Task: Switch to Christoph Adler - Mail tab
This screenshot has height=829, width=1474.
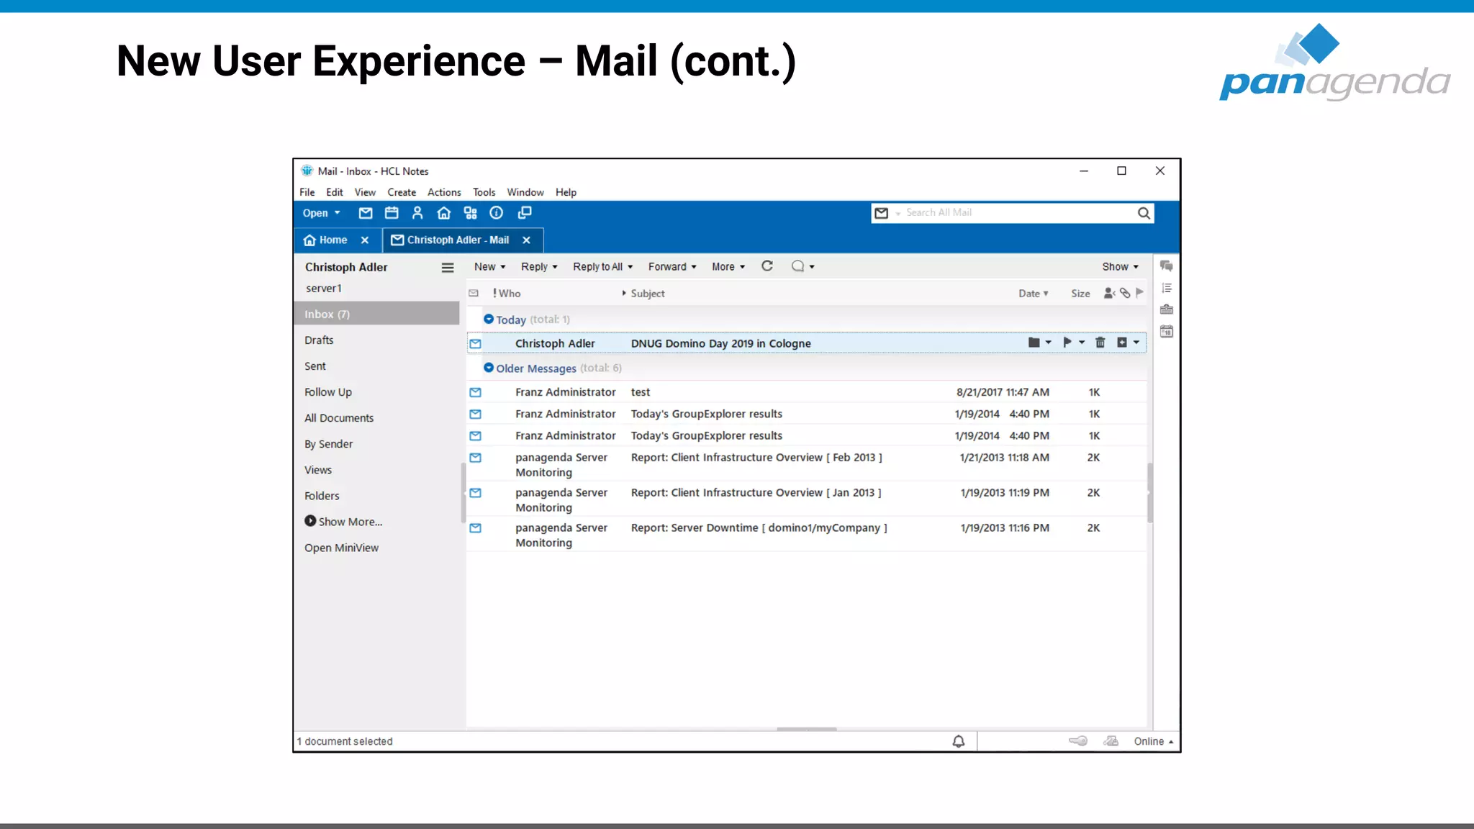Action: point(450,240)
